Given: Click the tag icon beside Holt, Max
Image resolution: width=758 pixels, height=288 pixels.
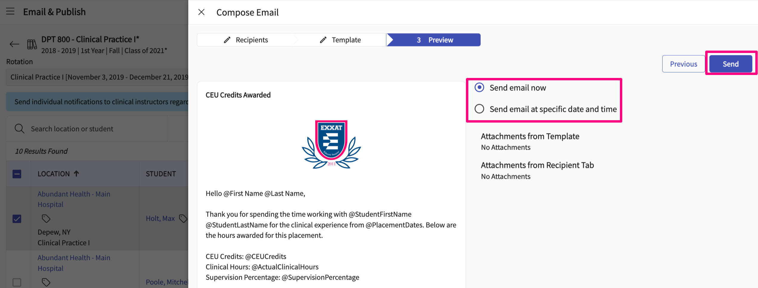Looking at the screenshot, I should coord(183,218).
